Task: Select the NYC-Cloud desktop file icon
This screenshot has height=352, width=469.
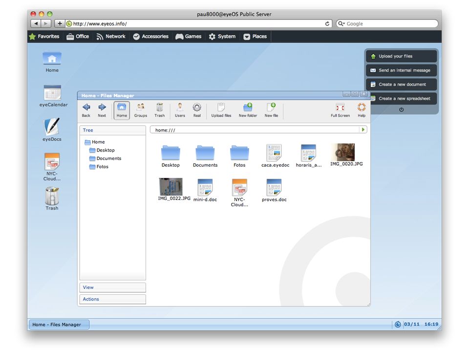Action: (52, 167)
